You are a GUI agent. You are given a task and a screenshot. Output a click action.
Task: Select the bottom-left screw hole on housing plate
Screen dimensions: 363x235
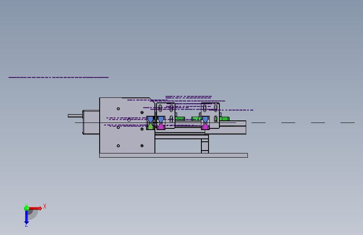coord(118,146)
